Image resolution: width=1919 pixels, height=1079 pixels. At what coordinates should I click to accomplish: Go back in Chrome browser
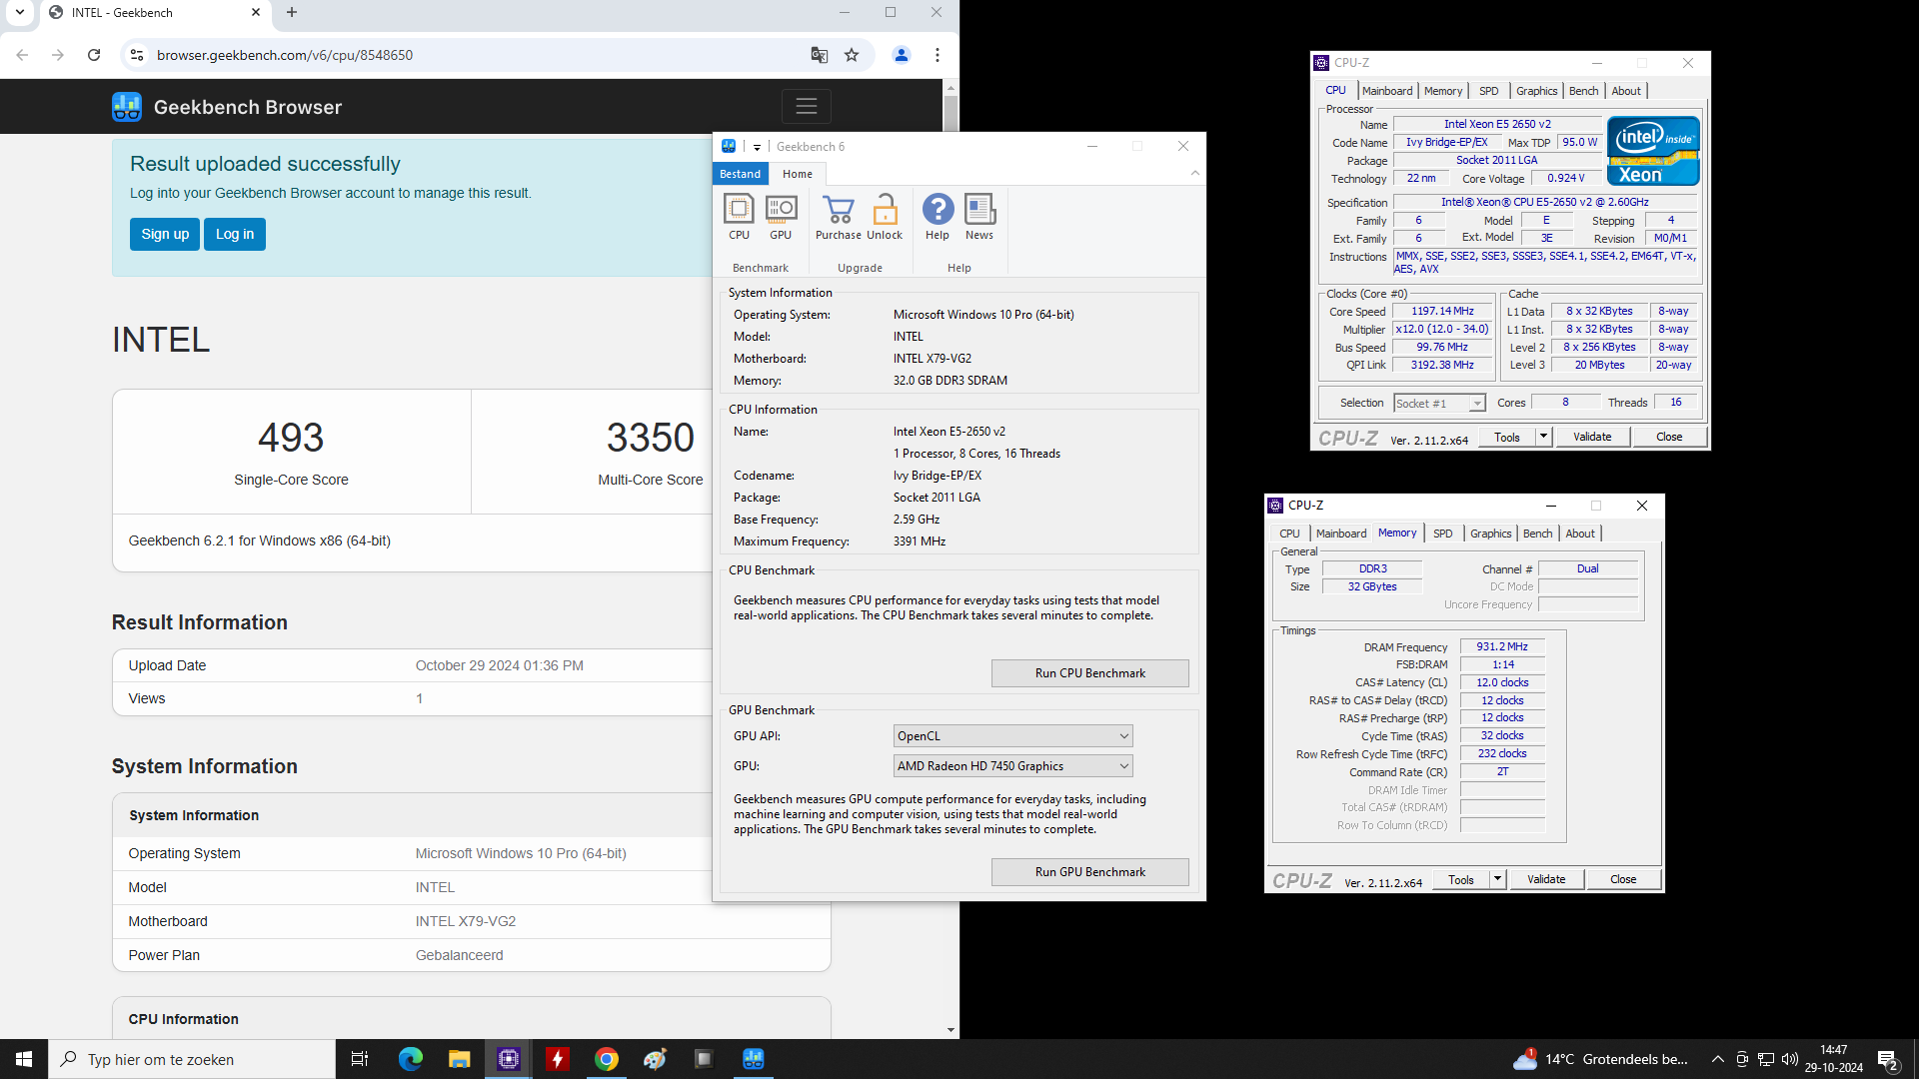tap(22, 55)
